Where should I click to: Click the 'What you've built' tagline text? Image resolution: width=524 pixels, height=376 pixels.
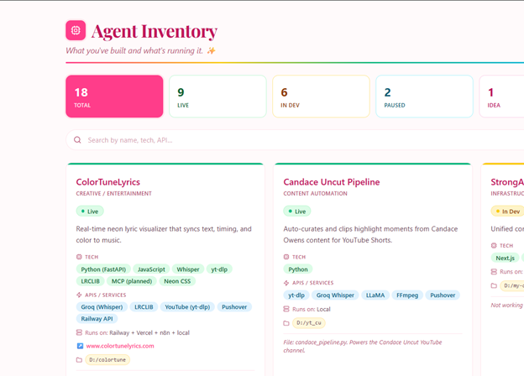[134, 50]
